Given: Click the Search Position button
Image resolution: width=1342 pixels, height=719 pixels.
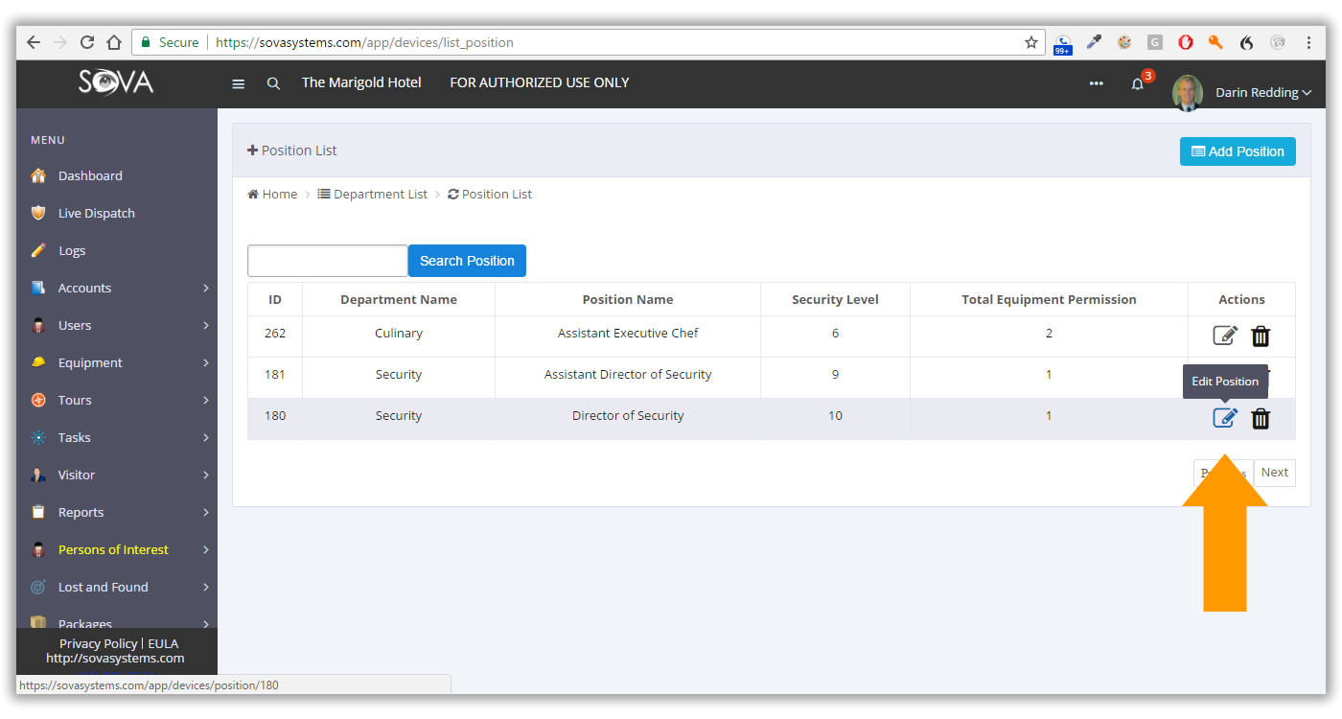Looking at the screenshot, I should [467, 261].
